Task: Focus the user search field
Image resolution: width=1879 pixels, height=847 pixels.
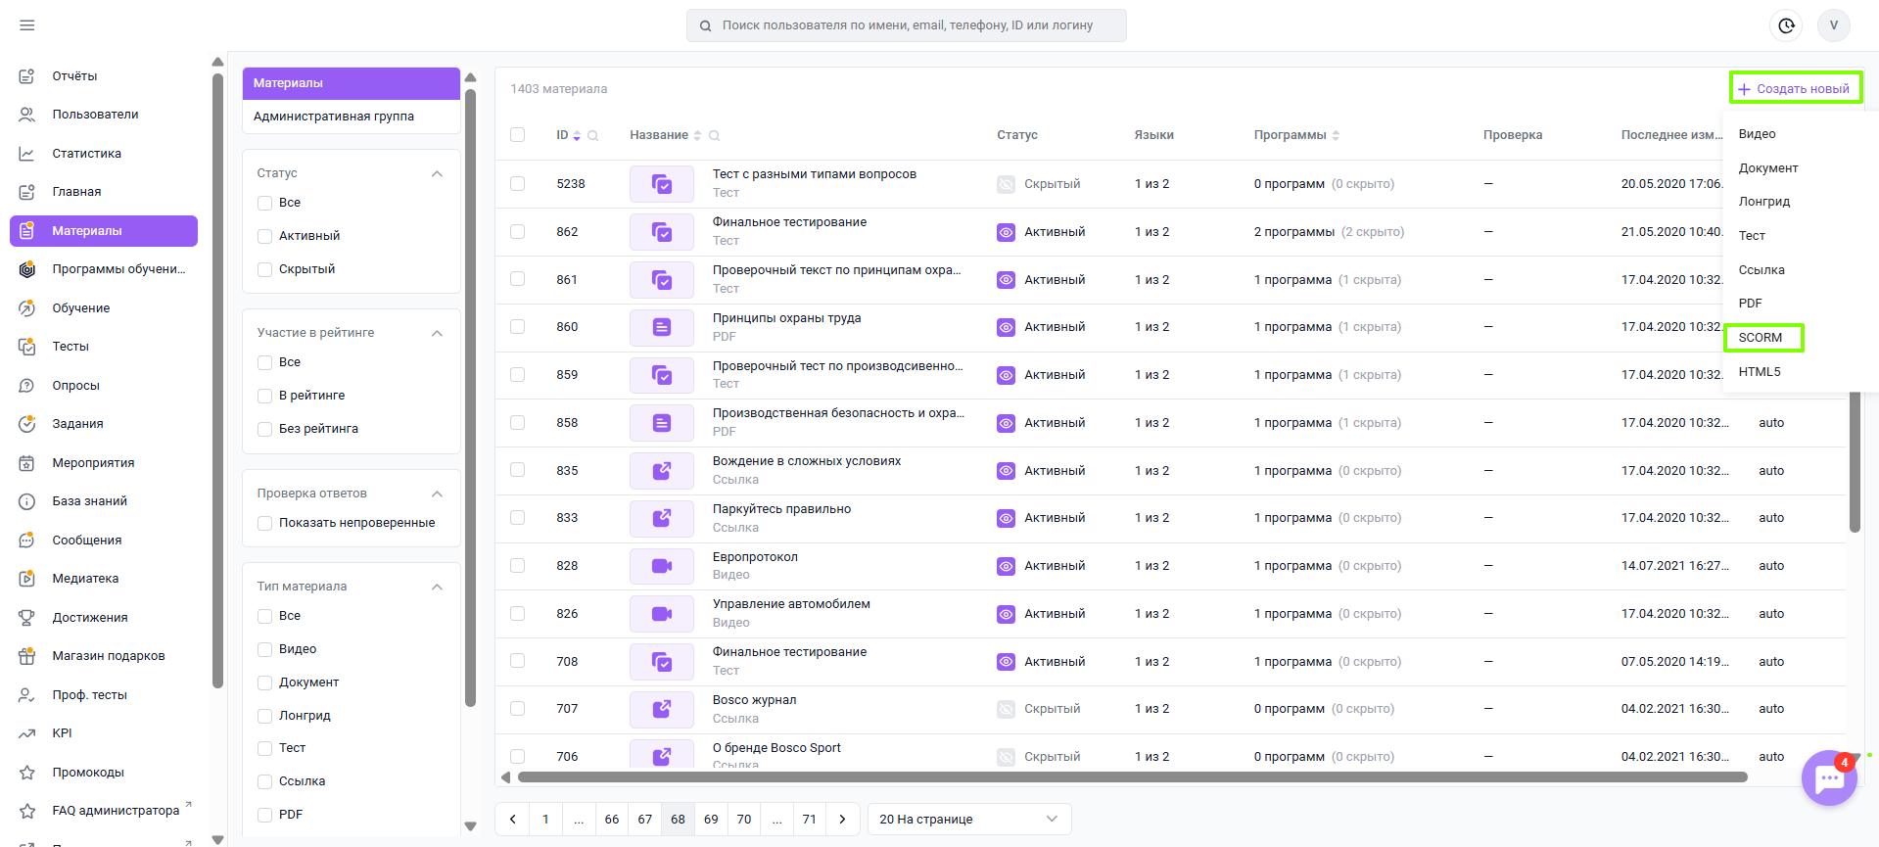Action: coord(907,25)
